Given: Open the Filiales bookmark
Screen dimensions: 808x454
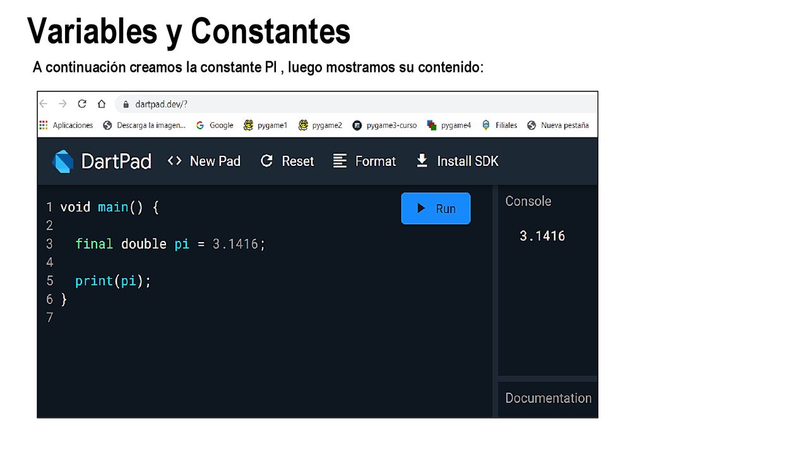Looking at the screenshot, I should [x=499, y=125].
